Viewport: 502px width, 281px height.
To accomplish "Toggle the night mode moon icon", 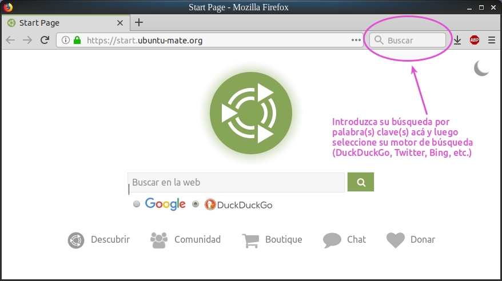I will pos(481,69).
